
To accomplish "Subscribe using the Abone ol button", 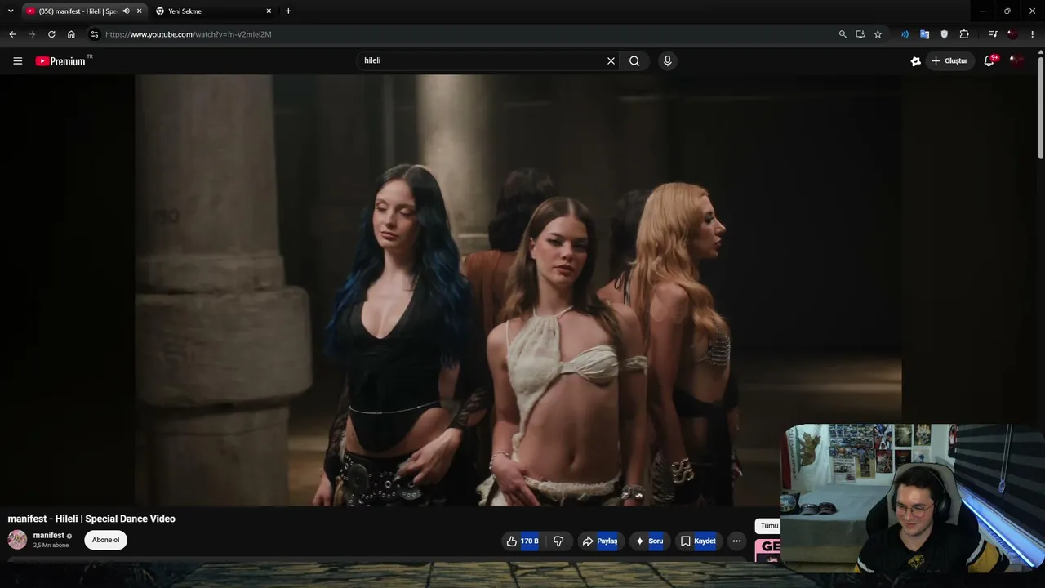I will (x=105, y=540).
